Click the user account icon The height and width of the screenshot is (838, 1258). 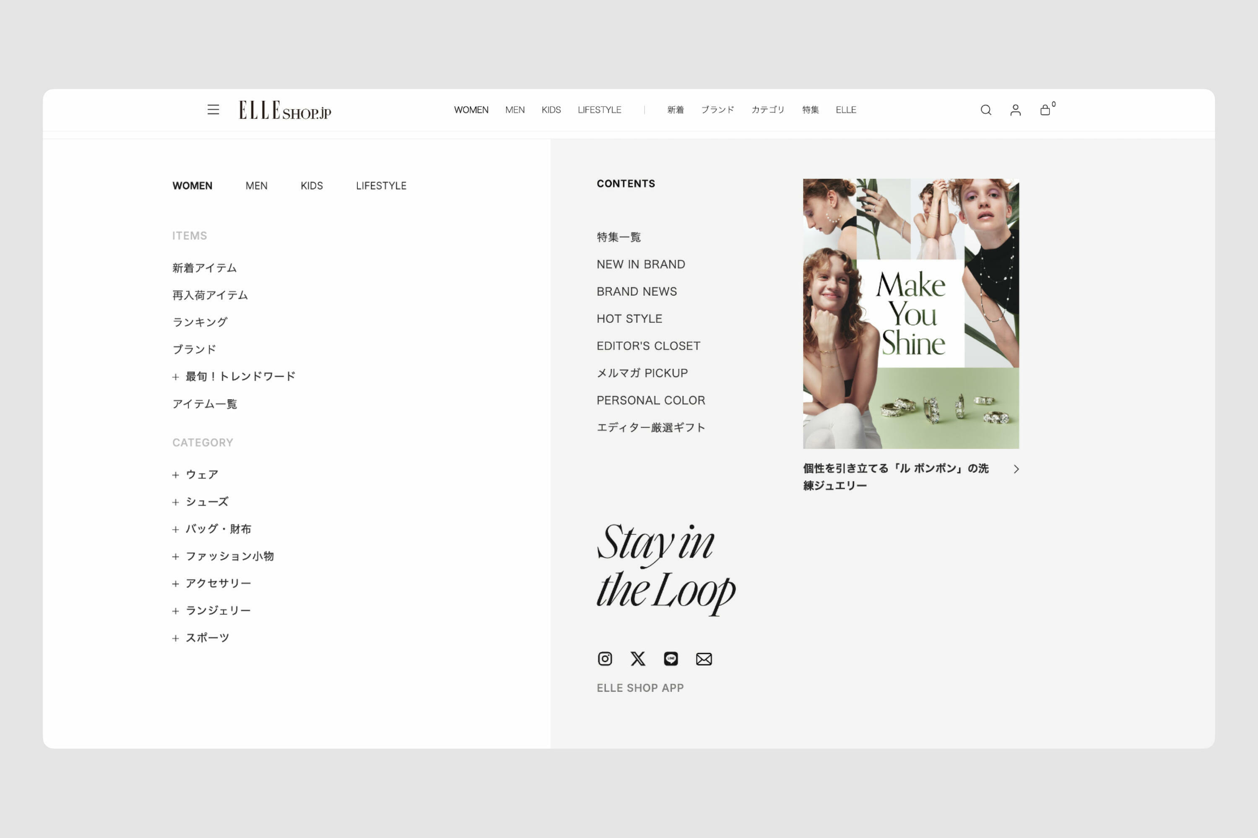tap(1015, 110)
